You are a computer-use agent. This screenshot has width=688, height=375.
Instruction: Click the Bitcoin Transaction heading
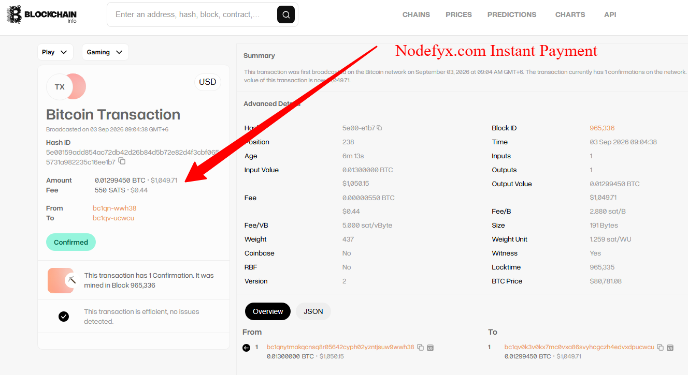click(x=113, y=114)
